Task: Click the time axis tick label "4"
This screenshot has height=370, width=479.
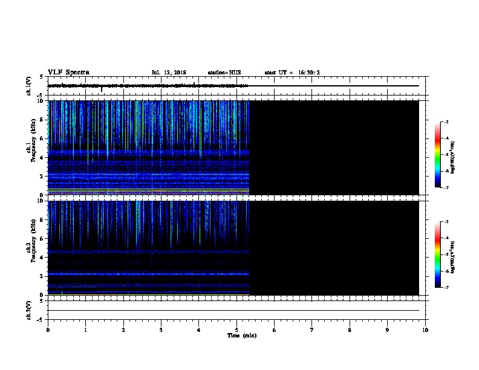Action: (199, 330)
